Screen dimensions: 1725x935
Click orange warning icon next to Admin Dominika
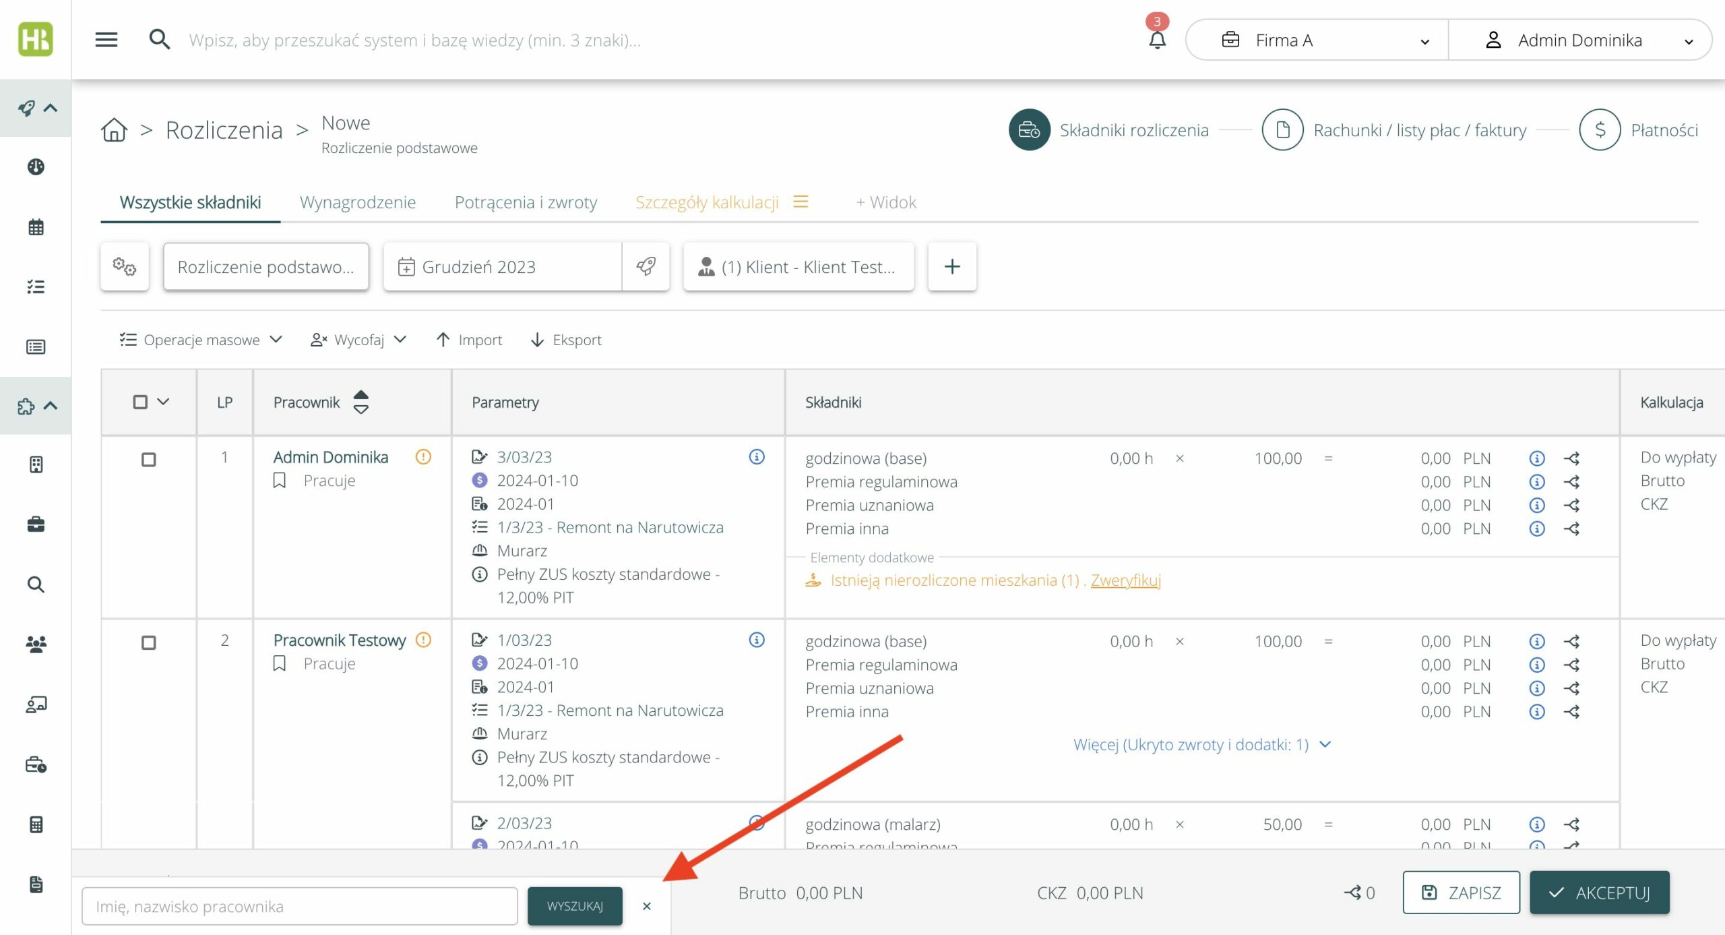(x=423, y=457)
